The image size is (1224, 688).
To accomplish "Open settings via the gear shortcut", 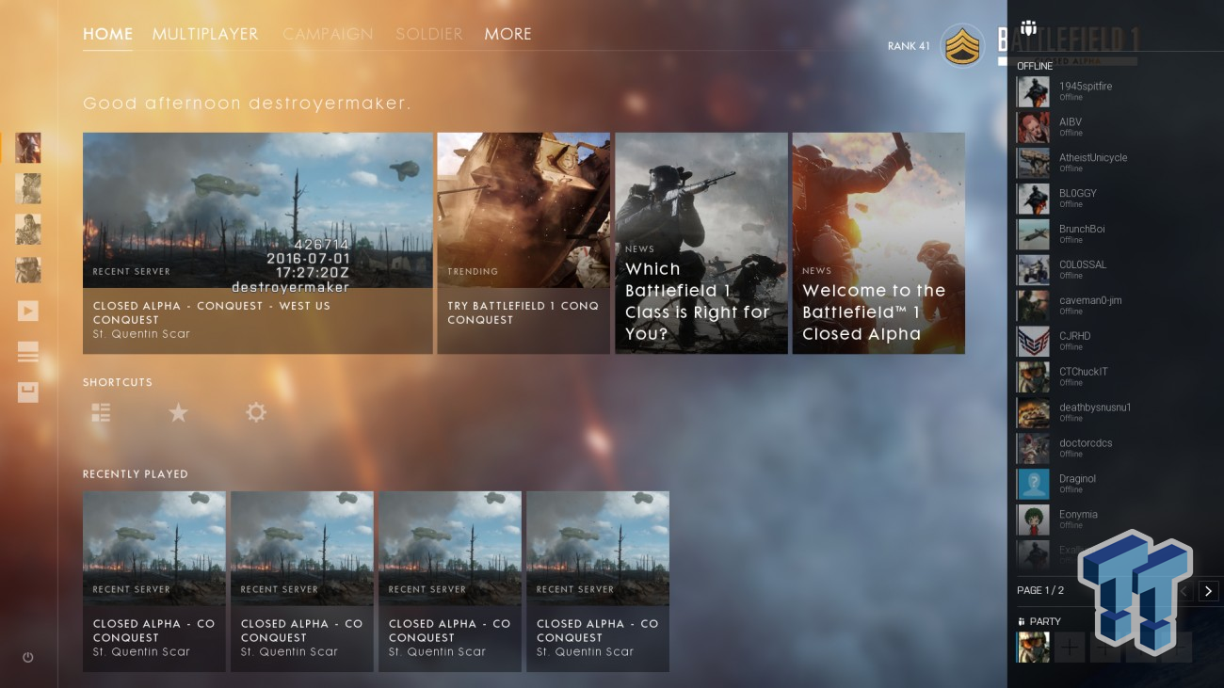I will coord(256,412).
